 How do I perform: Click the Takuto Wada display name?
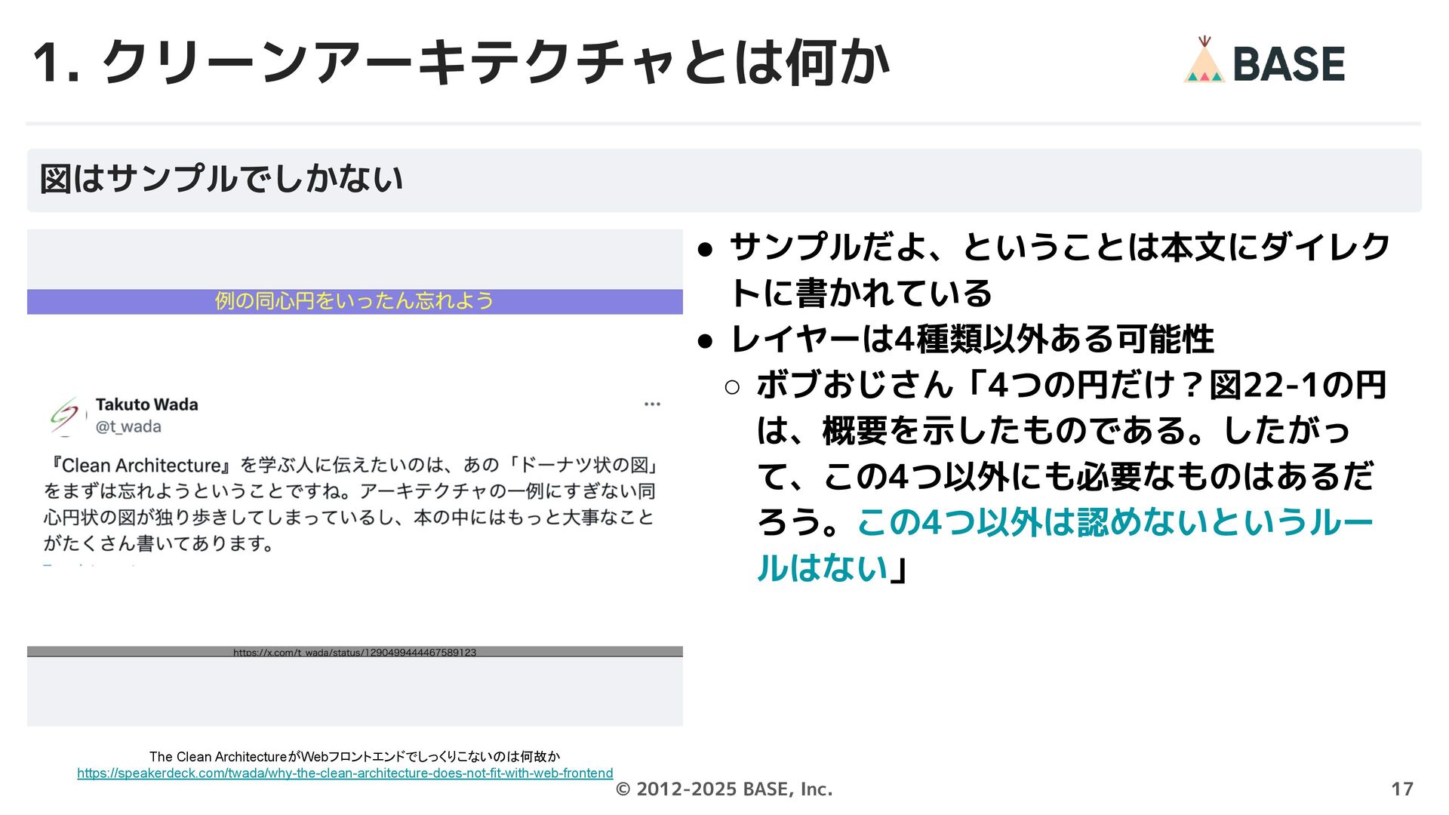point(146,404)
